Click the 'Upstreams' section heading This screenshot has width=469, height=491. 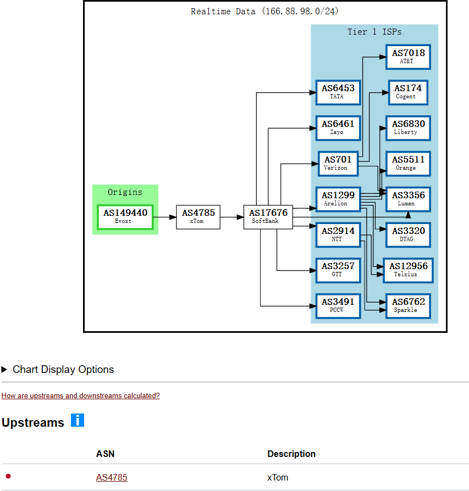click(33, 422)
